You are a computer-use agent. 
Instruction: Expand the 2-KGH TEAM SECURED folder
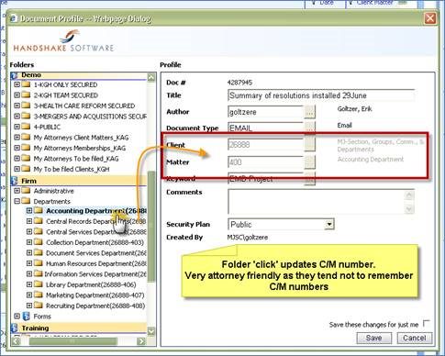[17, 95]
